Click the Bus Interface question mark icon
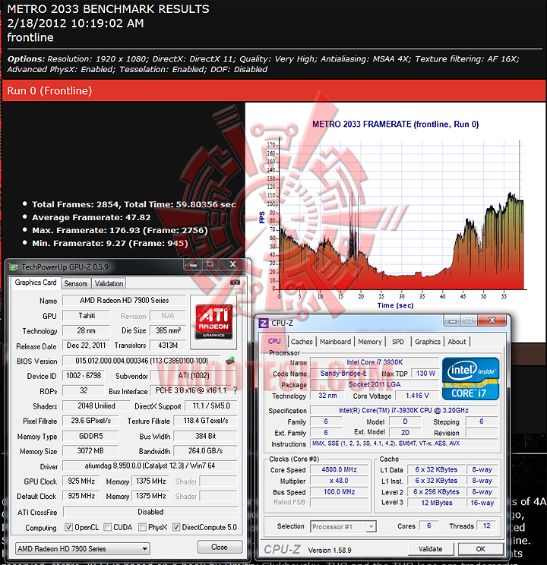The image size is (547, 565). tap(235, 390)
